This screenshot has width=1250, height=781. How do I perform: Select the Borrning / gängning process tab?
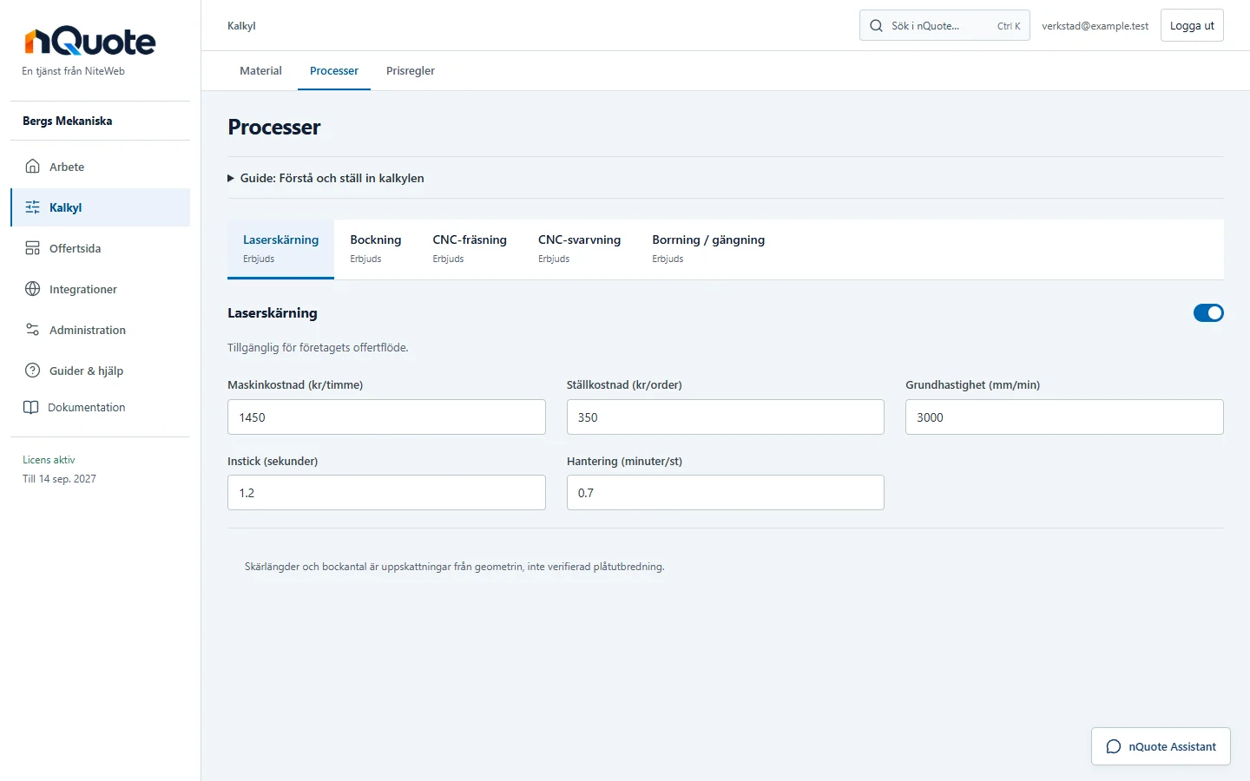coord(708,249)
